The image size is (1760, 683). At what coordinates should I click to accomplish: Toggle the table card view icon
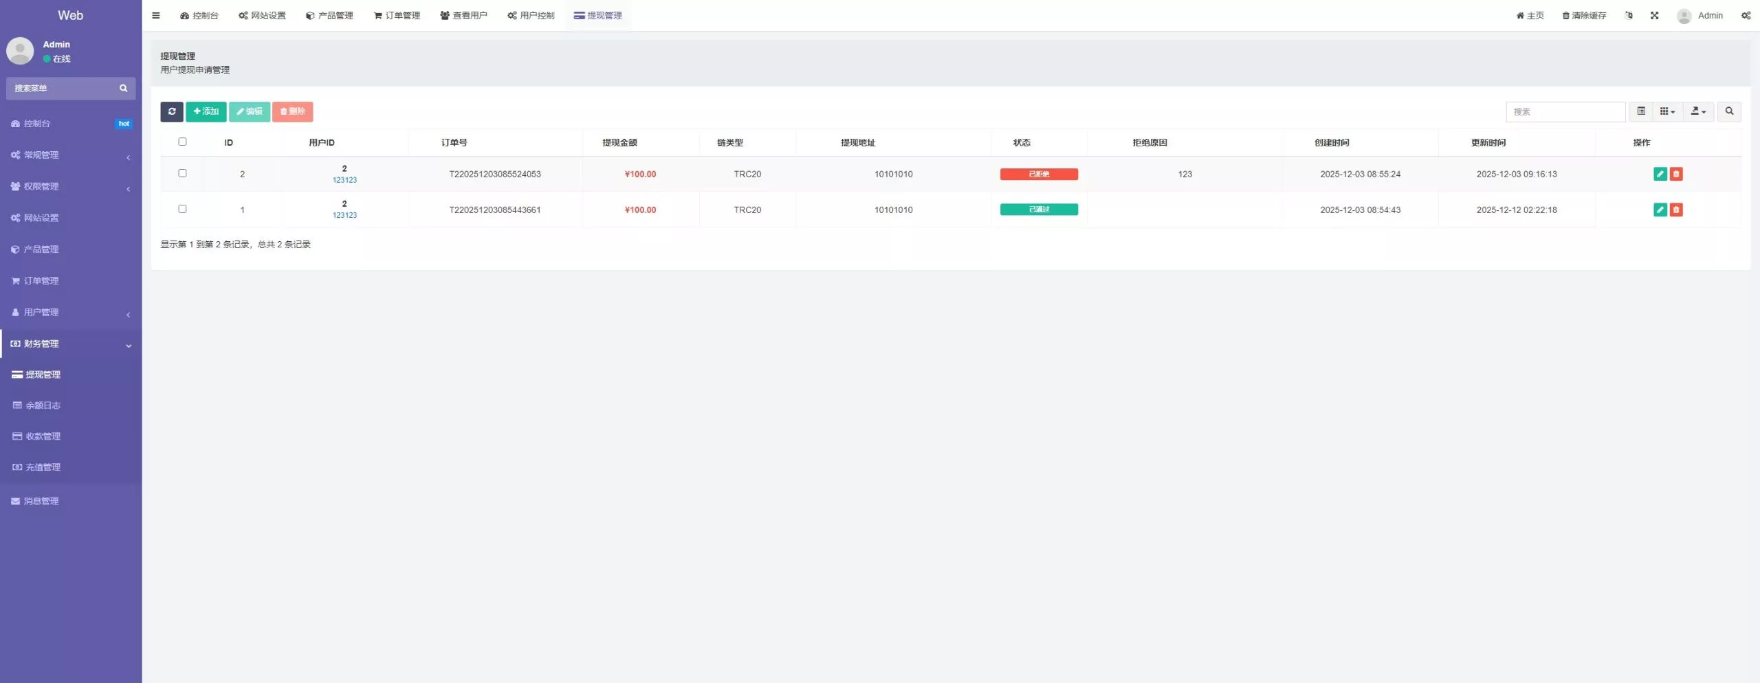coord(1641,111)
